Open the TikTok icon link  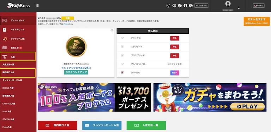click(180, 6)
